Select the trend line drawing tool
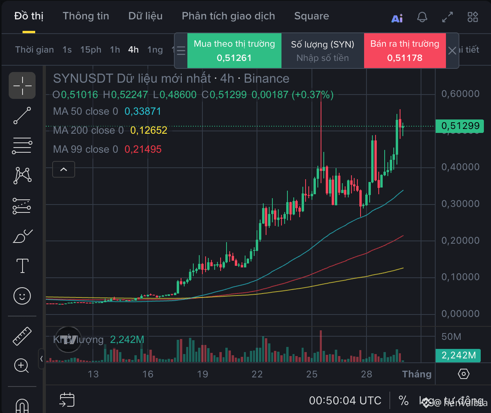The height and width of the screenshot is (413, 491). point(22,116)
